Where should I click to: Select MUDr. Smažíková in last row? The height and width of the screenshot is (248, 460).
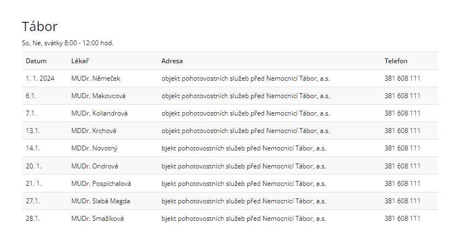click(97, 219)
